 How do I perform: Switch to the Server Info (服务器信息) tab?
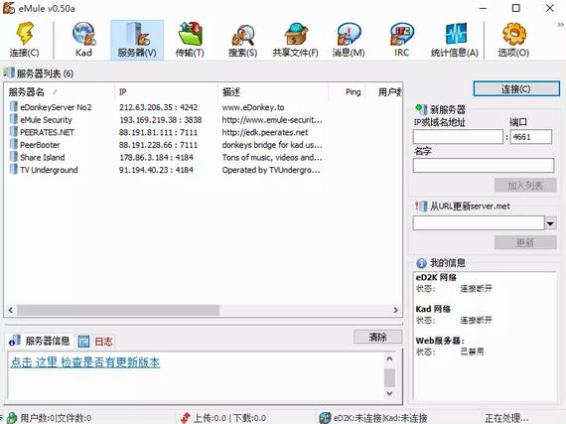[x=40, y=341]
